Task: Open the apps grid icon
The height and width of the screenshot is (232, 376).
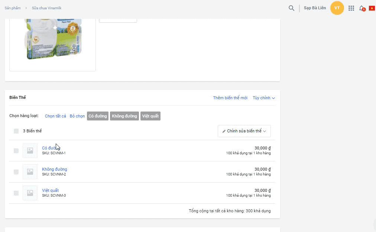Action: pyautogui.click(x=351, y=8)
